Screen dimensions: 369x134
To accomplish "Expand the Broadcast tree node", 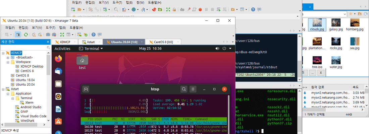I will pos(8,57).
